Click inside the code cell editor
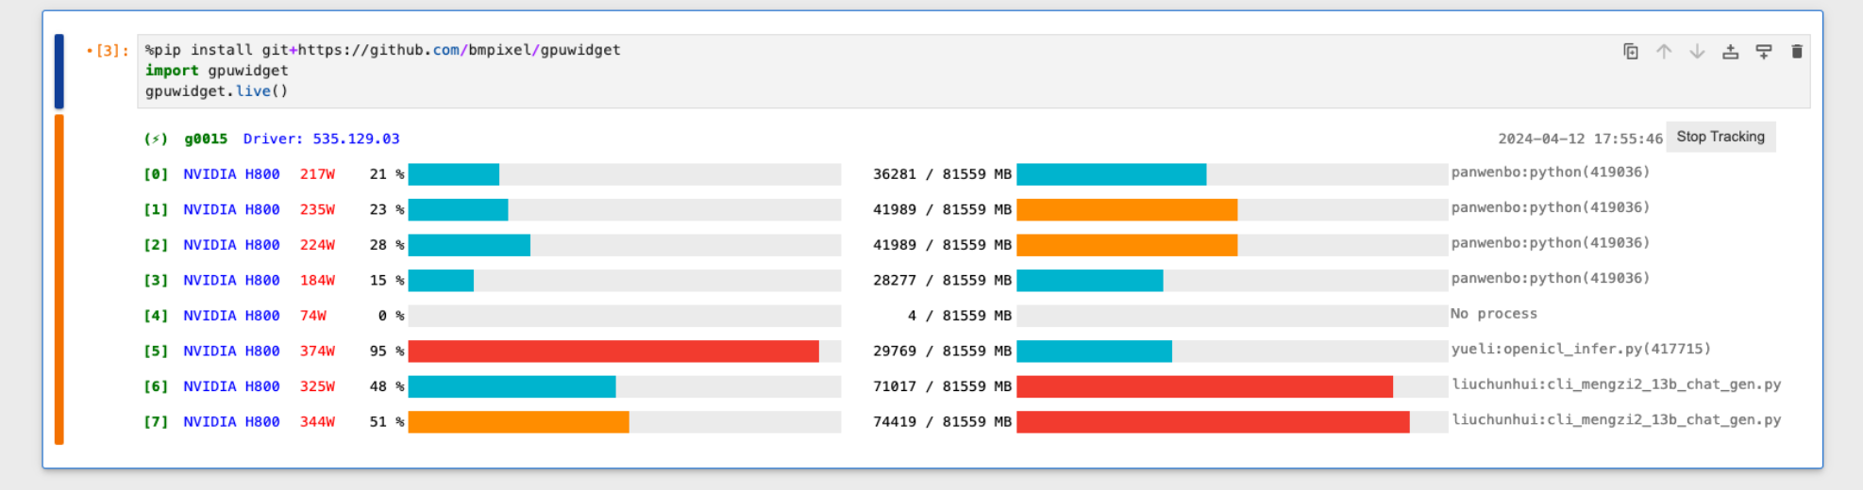The width and height of the screenshot is (1863, 490). click(849, 72)
